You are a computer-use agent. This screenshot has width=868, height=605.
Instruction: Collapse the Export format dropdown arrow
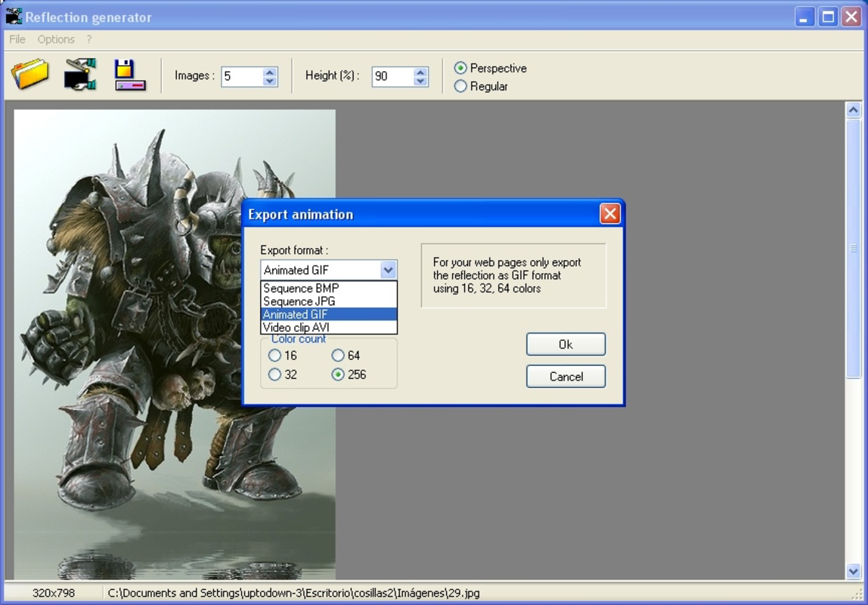(388, 270)
